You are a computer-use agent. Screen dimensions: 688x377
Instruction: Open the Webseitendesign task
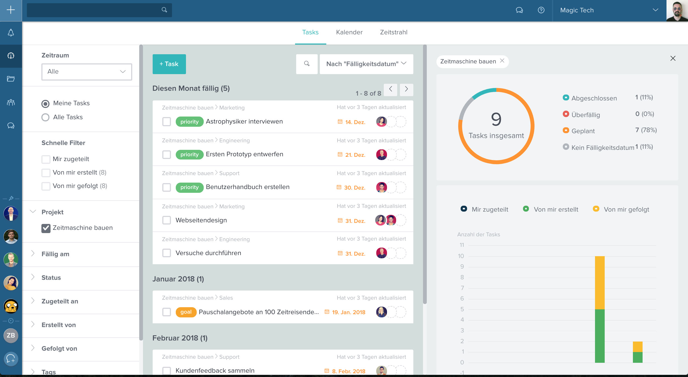201,220
